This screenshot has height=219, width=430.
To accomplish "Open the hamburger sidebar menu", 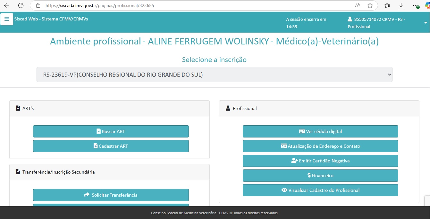I will 7,19.
